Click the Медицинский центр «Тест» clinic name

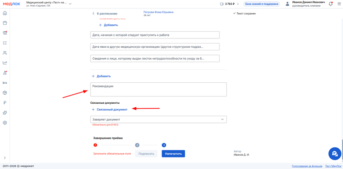point(46,3)
